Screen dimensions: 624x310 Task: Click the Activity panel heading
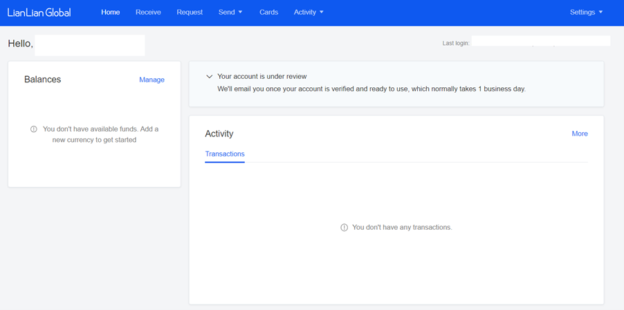tap(219, 134)
